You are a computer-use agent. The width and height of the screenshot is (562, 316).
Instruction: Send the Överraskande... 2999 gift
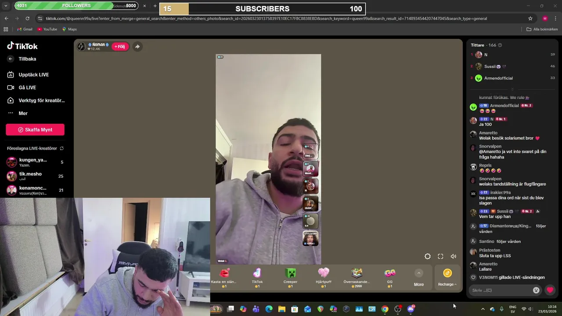pyautogui.click(x=357, y=278)
